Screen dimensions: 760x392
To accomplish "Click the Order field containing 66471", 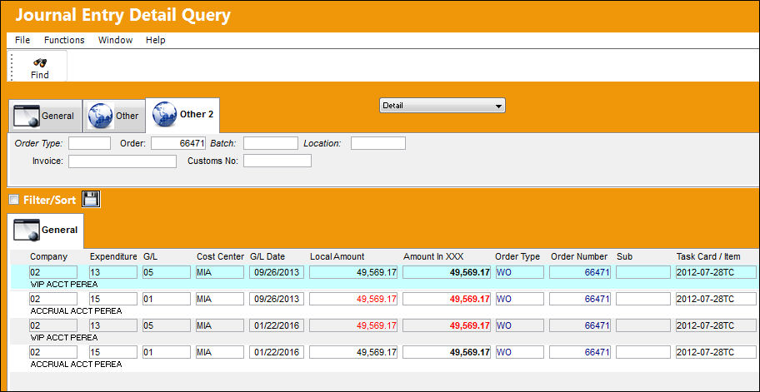I will pos(178,143).
